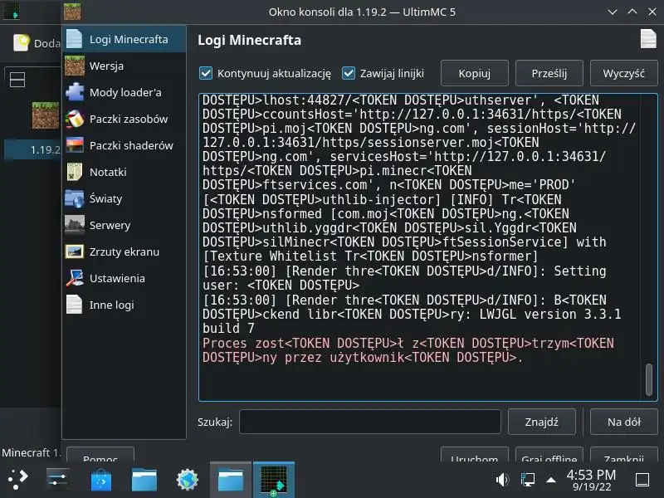Click the Zrzuty ekranu picture icon
This screenshot has height=498, width=664.
[x=75, y=252]
